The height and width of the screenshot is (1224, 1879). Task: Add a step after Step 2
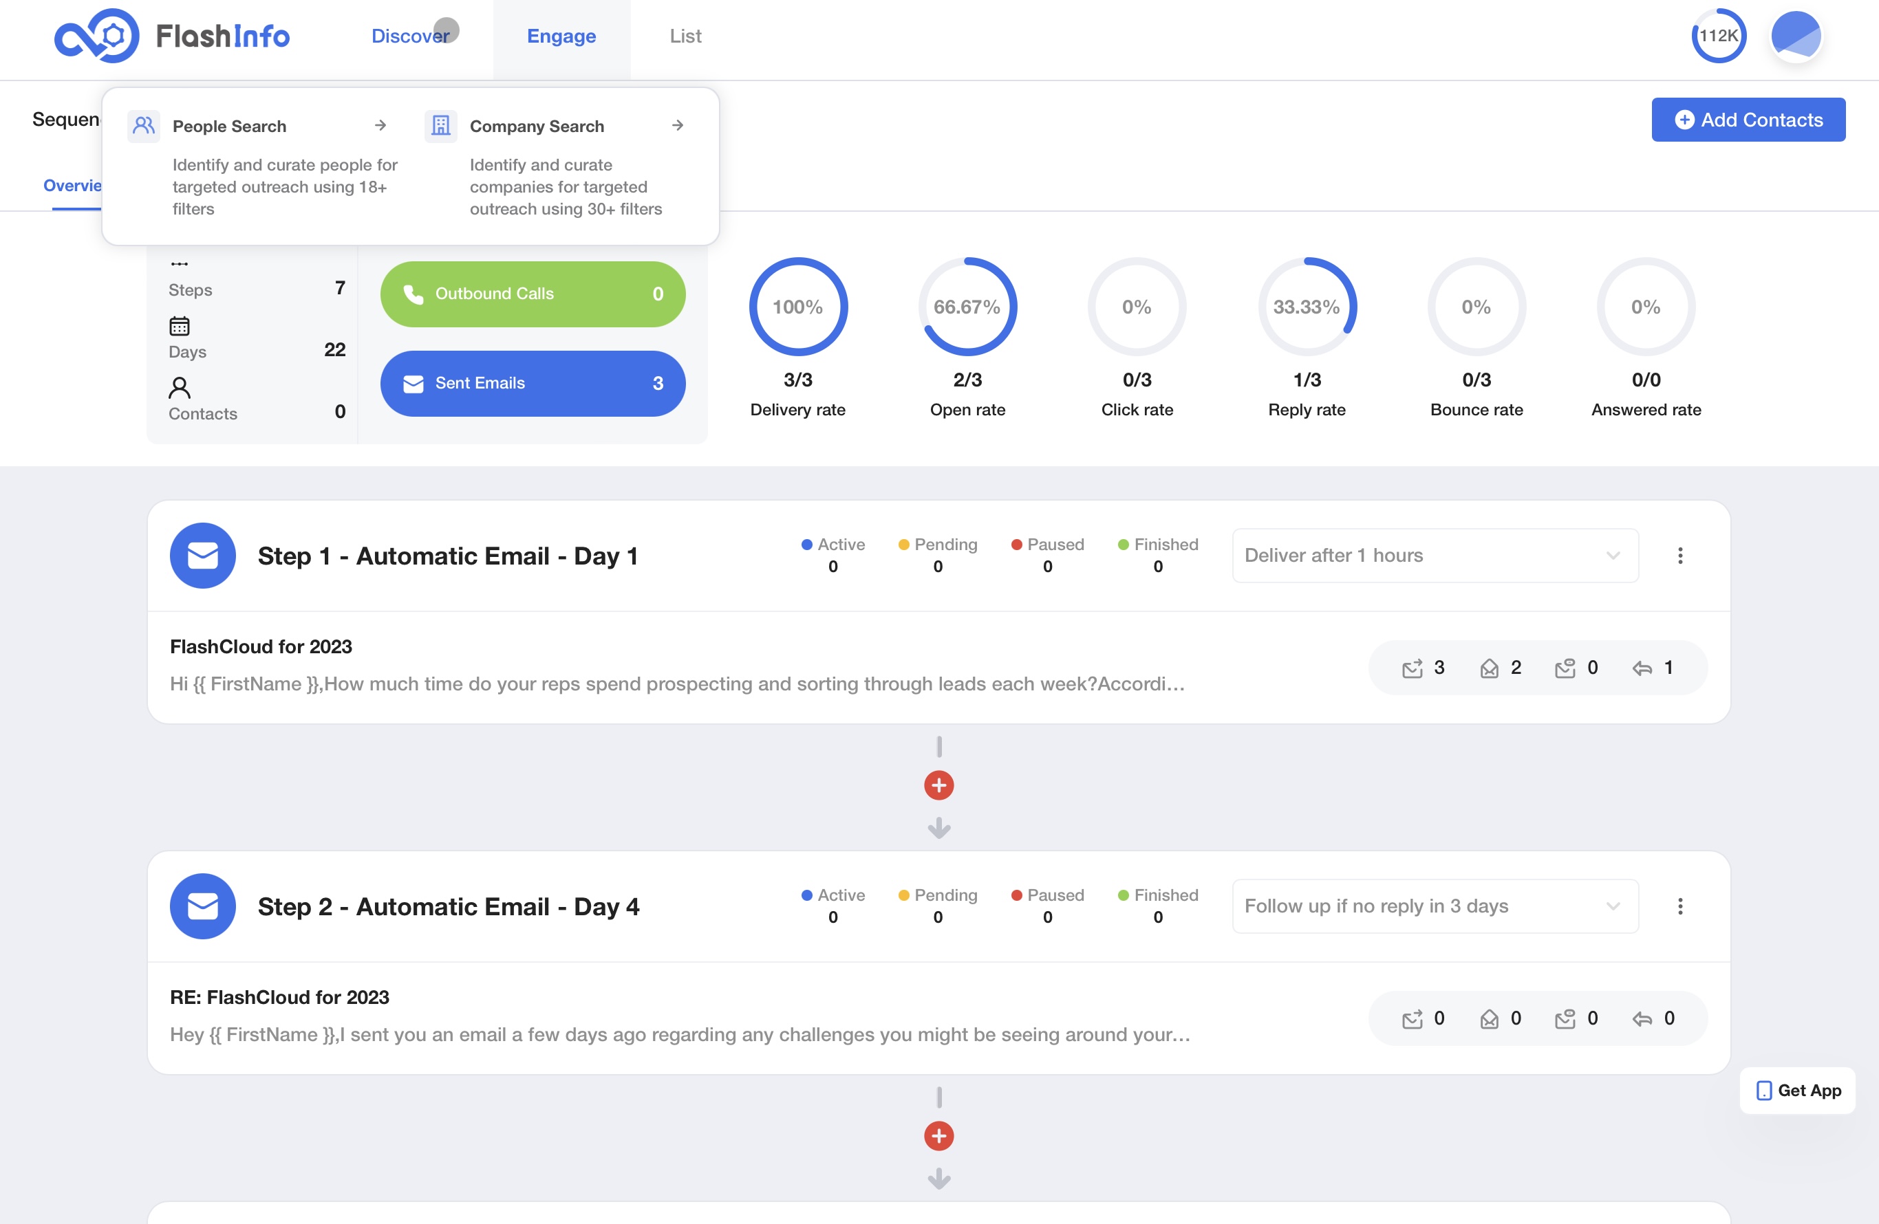pyautogui.click(x=938, y=1135)
